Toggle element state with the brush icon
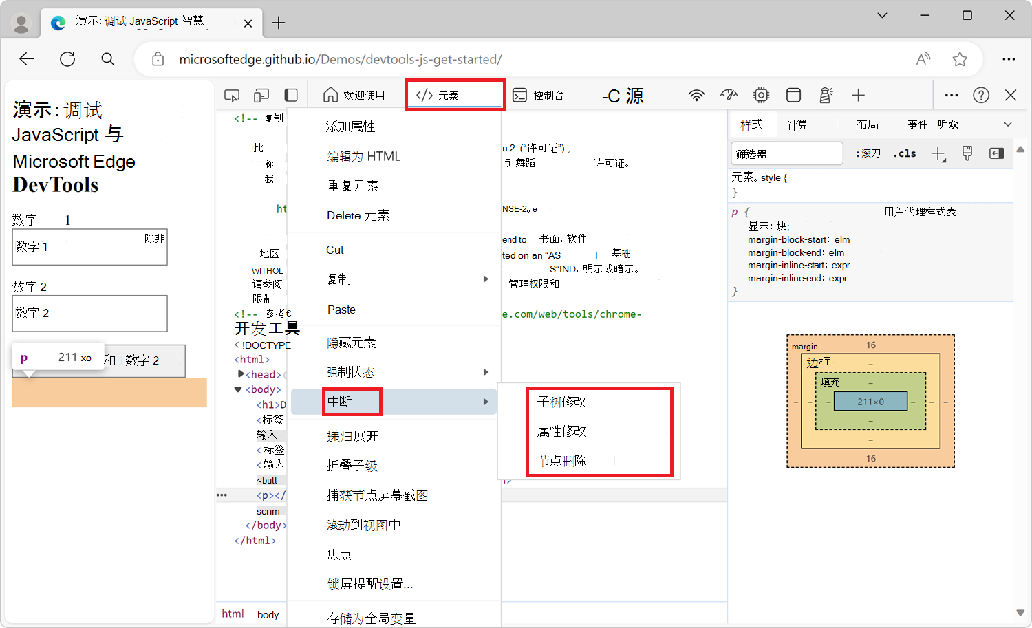The width and height of the screenshot is (1032, 628). 967,153
